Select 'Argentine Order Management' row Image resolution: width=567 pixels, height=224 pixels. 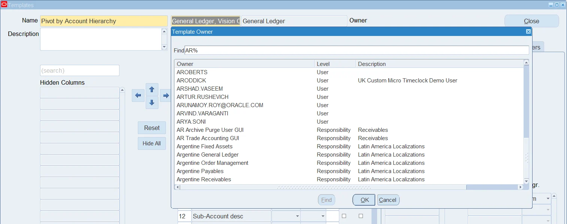(x=349, y=163)
